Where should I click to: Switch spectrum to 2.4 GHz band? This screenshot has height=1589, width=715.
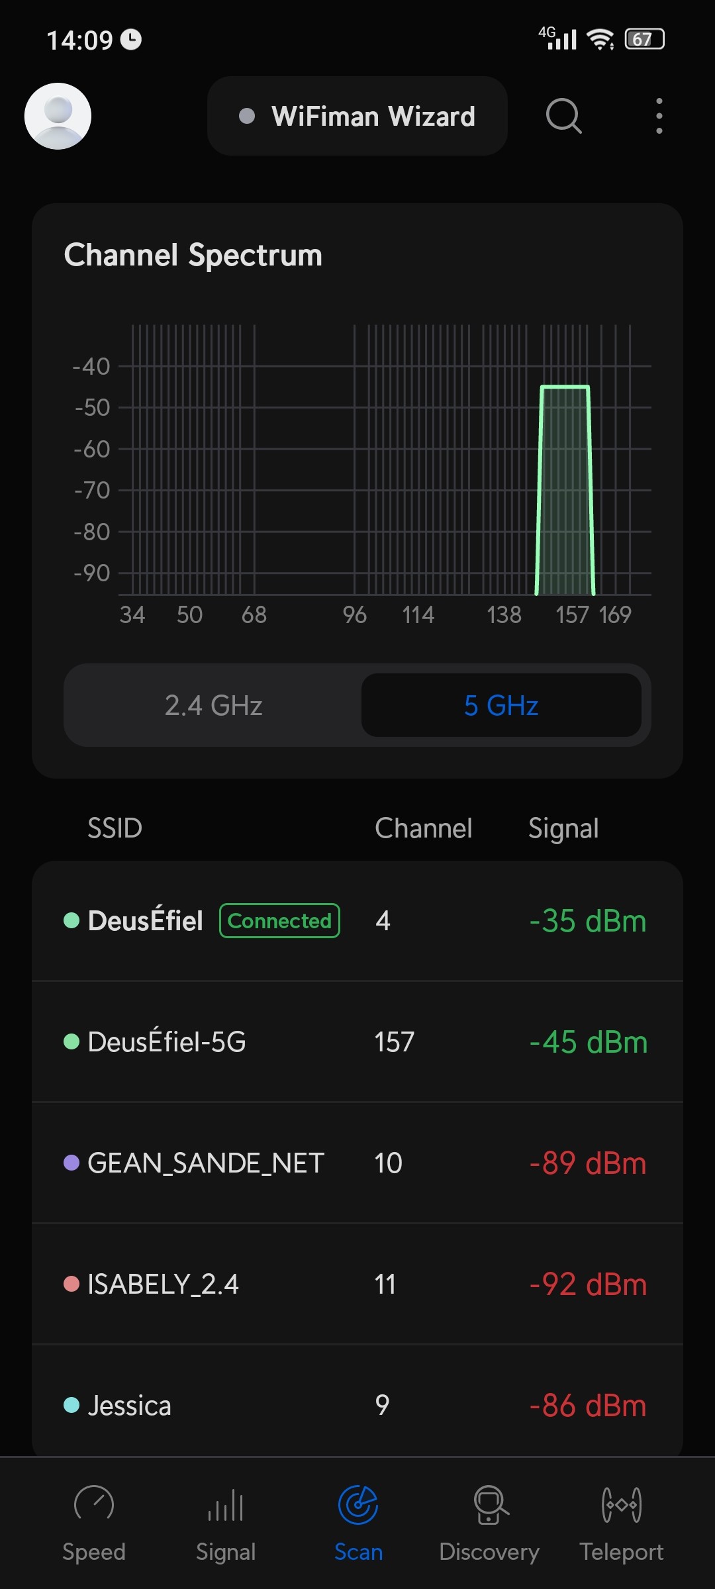213,705
